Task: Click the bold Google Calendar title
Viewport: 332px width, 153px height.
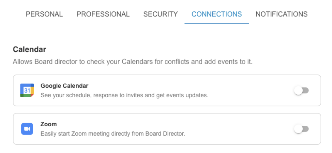Action: click(x=64, y=86)
